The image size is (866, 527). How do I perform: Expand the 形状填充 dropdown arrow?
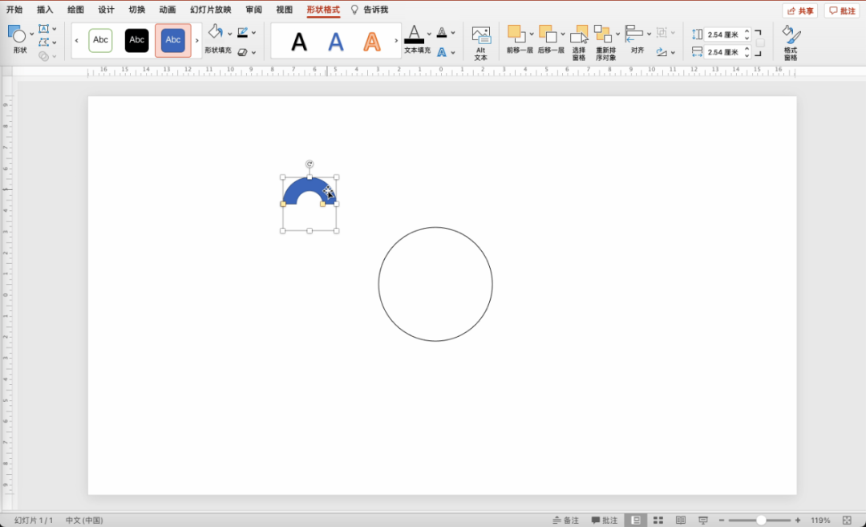(x=230, y=33)
